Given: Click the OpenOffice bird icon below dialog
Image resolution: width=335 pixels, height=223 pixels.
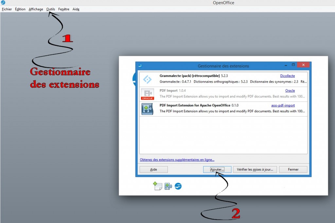Looking at the screenshot, I should [178, 186].
